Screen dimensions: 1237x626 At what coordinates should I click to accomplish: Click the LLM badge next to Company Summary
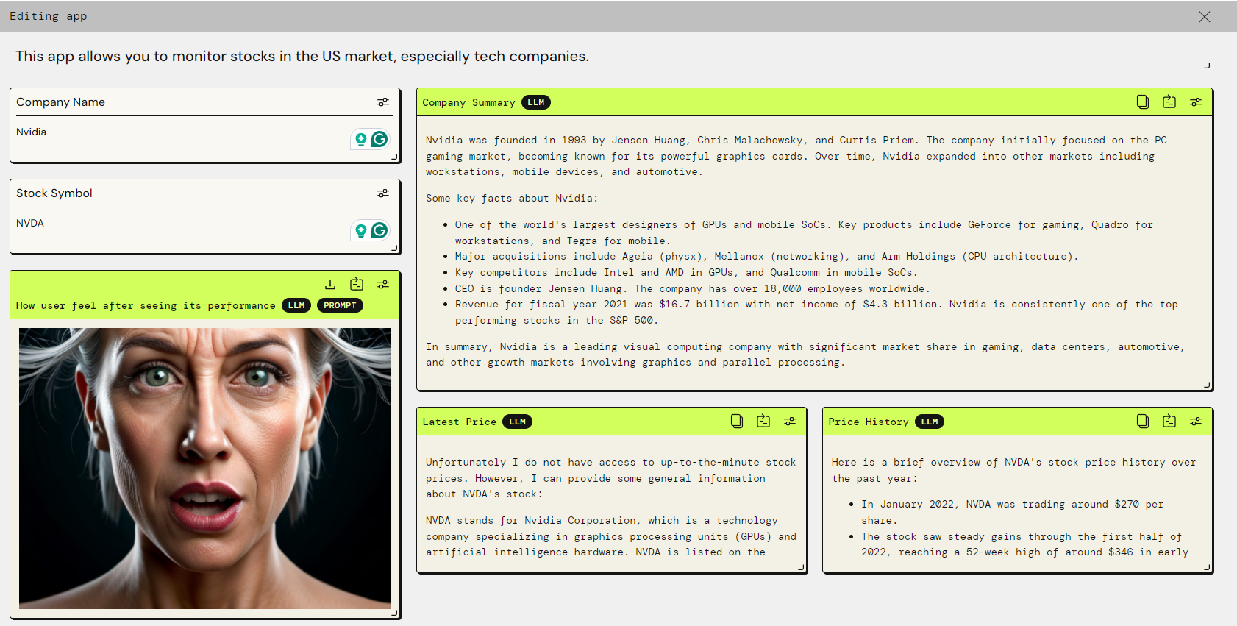pyautogui.click(x=536, y=102)
